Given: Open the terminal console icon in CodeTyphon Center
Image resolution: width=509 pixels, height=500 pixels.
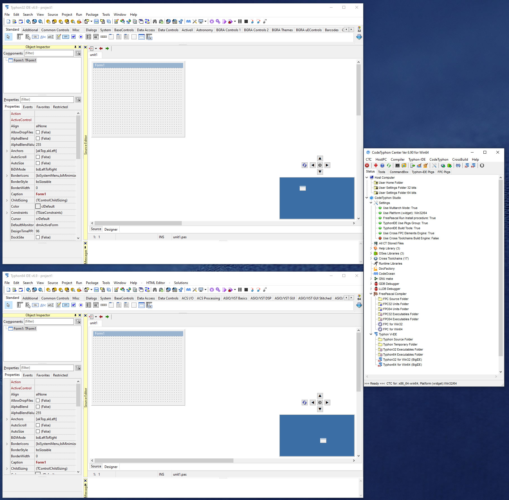Looking at the screenshot, I should pos(397,165).
